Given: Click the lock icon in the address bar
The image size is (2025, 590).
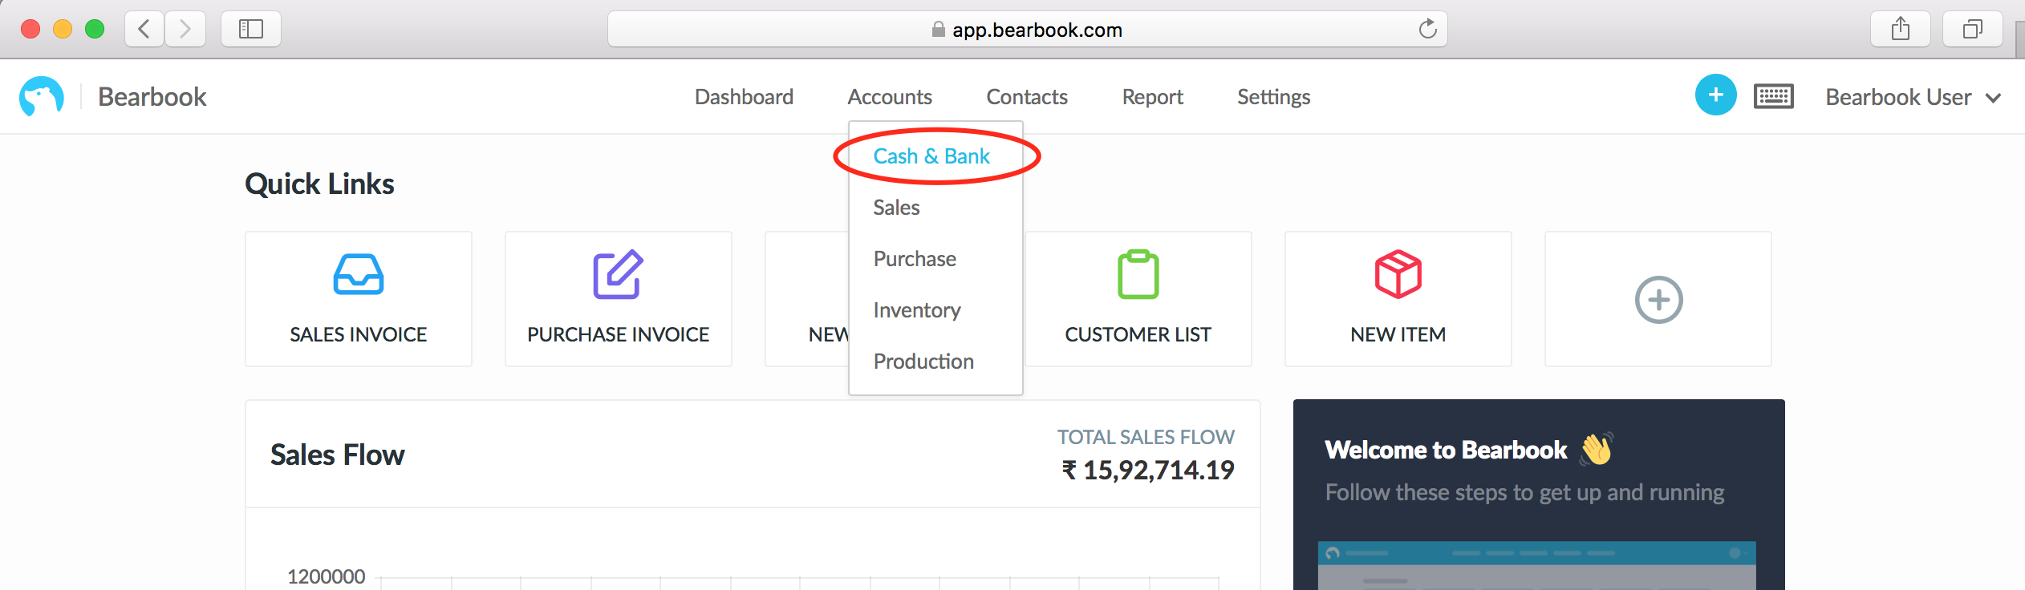Looking at the screenshot, I should [x=938, y=30].
